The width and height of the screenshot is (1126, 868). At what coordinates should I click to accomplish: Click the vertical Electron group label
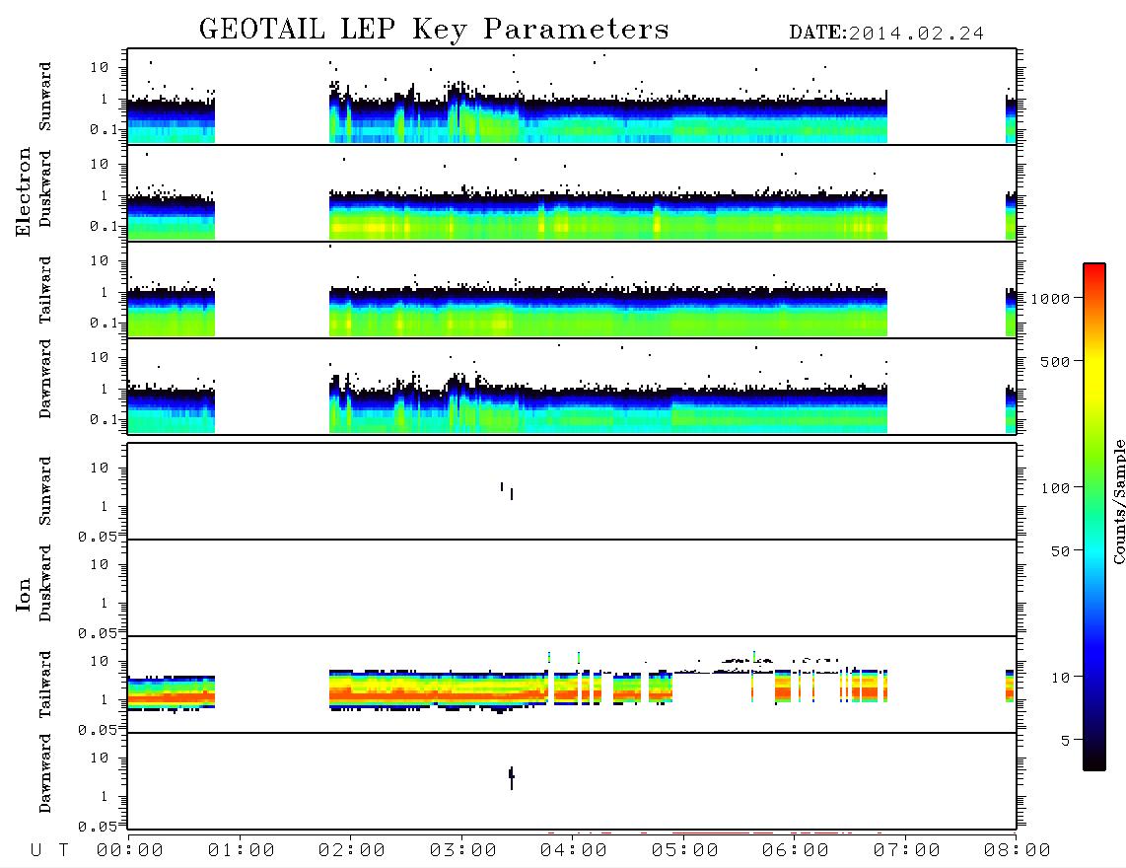pyautogui.click(x=23, y=191)
